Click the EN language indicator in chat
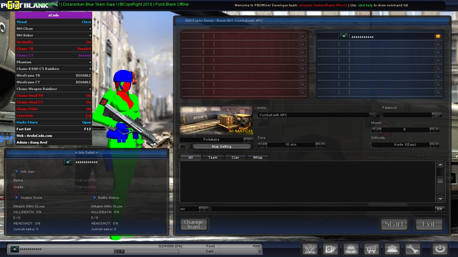The height and width of the screenshot is (257, 458). click(x=440, y=209)
